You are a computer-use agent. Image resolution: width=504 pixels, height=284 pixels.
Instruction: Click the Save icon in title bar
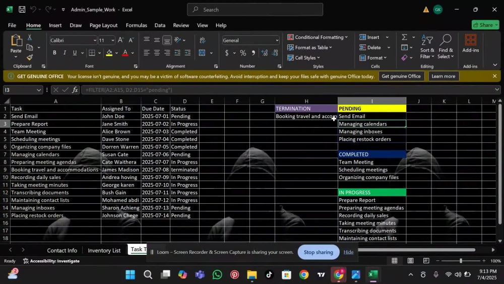[x=22, y=9]
